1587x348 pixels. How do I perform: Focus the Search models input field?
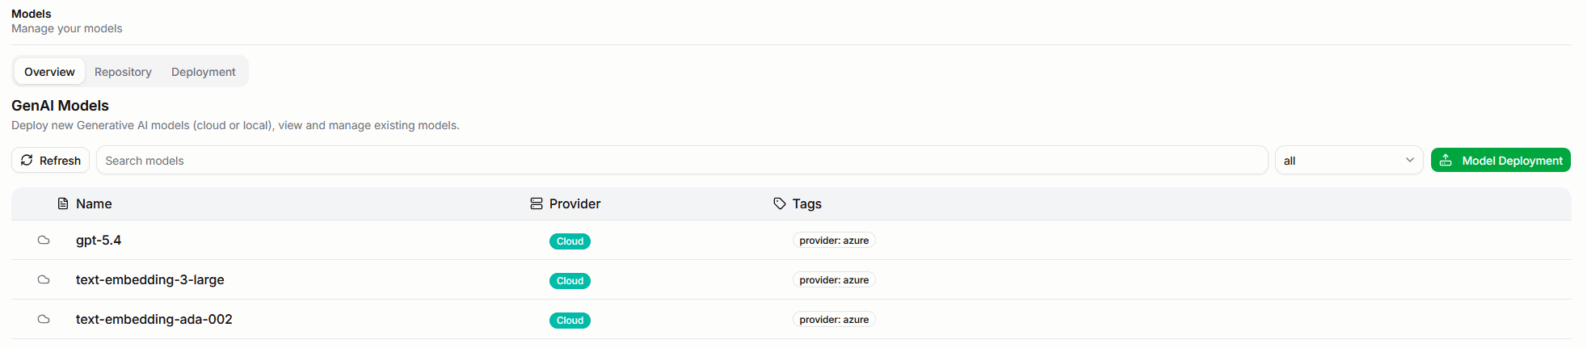tap(682, 160)
